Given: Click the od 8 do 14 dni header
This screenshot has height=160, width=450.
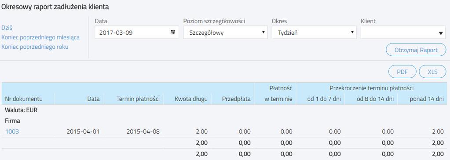Looking at the screenshot, I should 375,99.
